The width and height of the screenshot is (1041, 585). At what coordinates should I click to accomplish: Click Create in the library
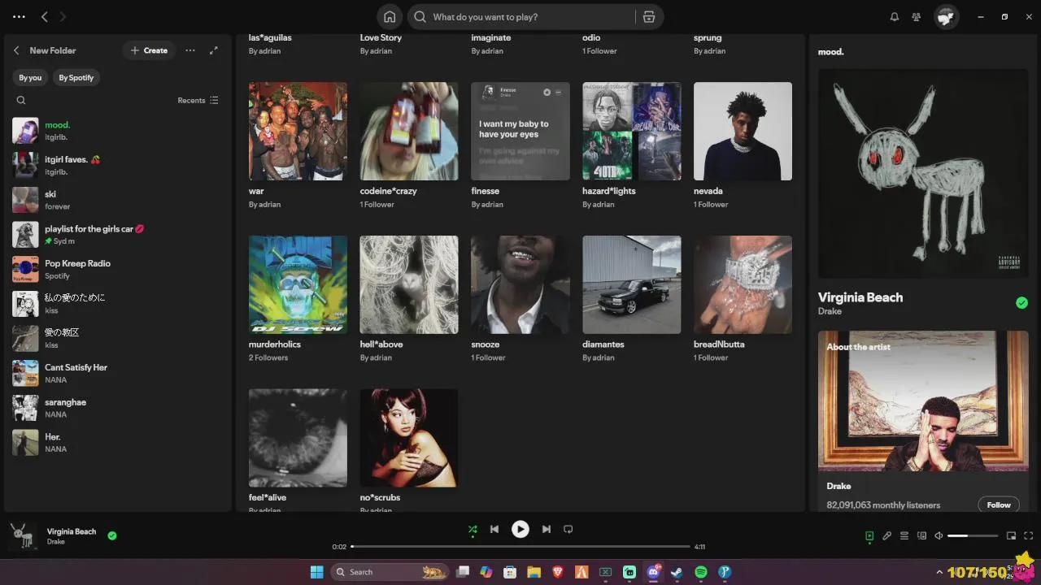coord(148,50)
